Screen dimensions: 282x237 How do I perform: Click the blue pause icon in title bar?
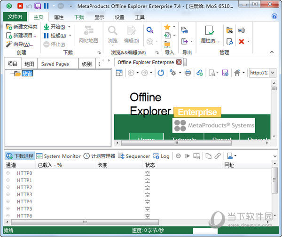point(46,6)
